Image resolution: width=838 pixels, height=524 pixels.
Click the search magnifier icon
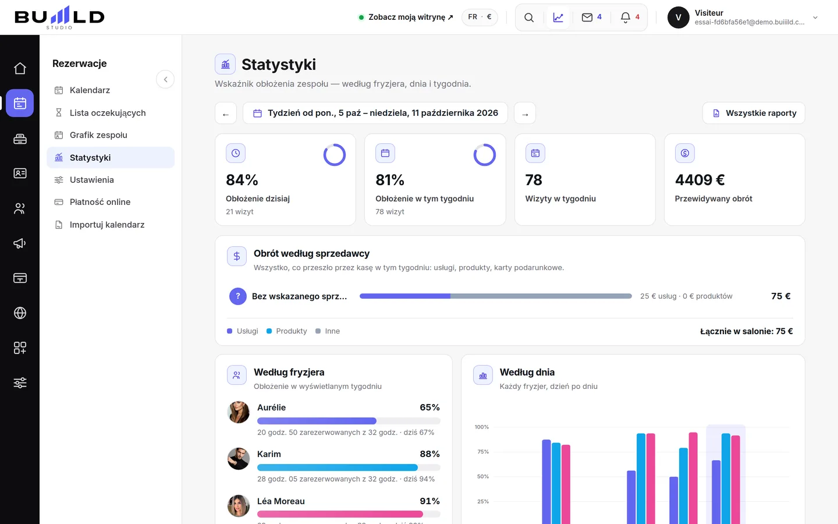[529, 17]
